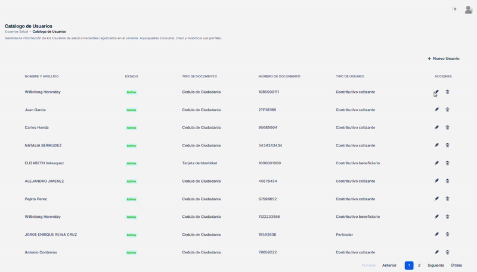
Task: Jump to Último page
Action: coord(456,265)
